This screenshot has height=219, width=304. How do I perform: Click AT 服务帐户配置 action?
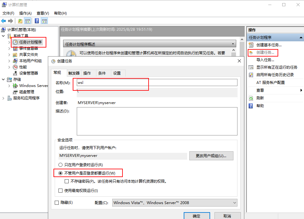[x=270, y=83]
